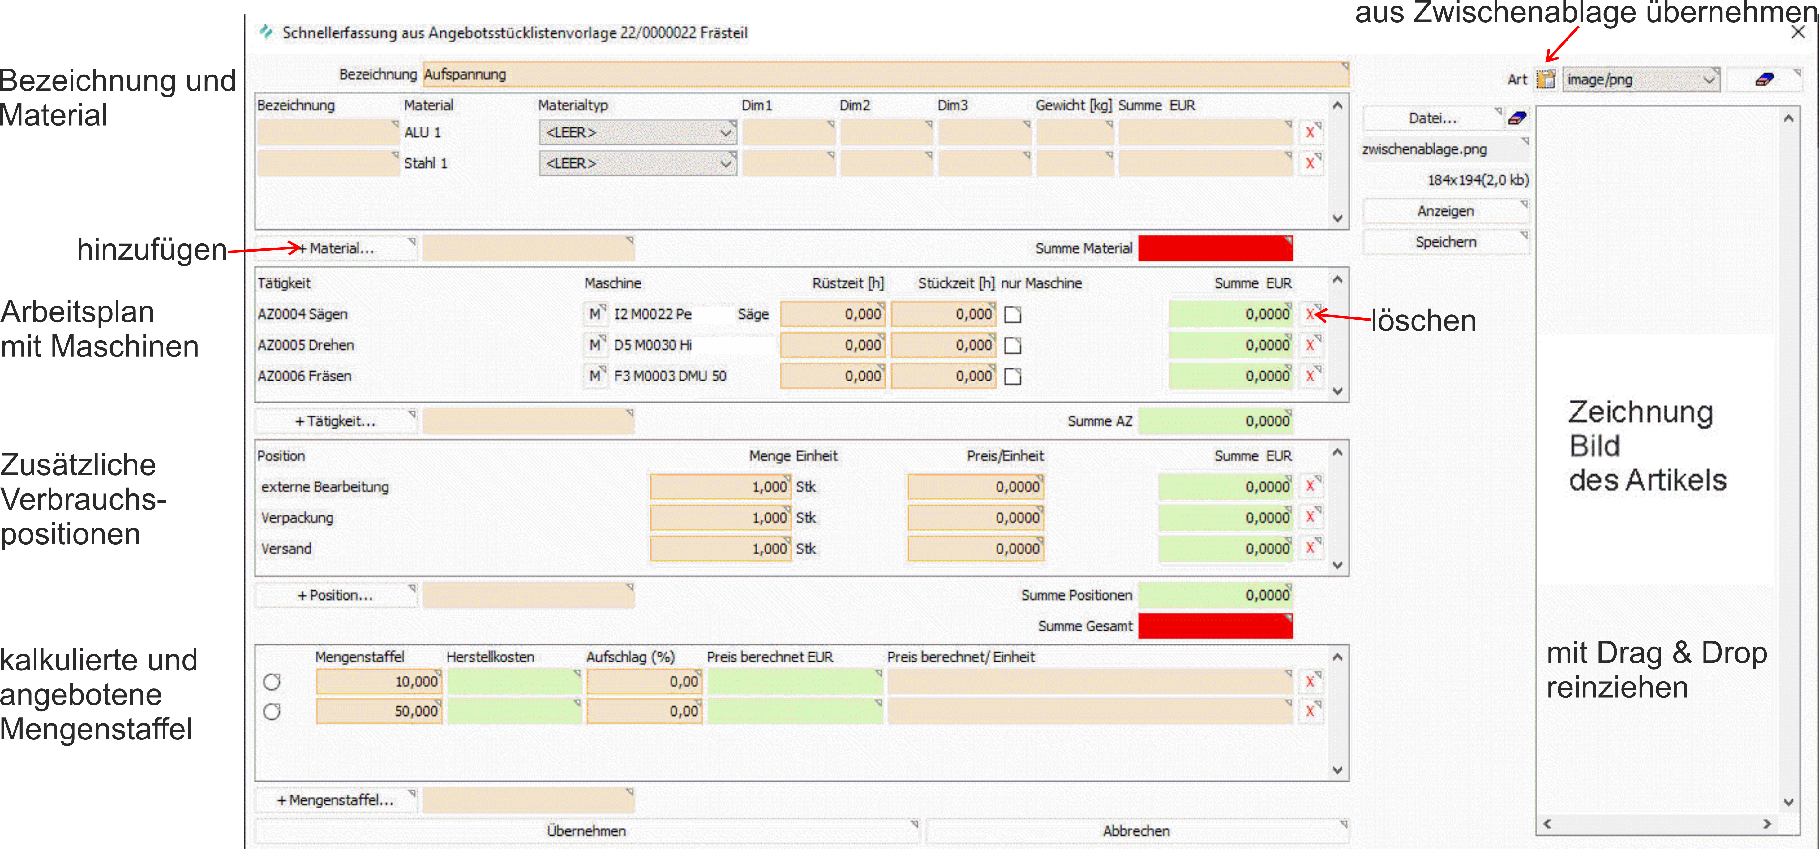Enable nur Maschine for AZ0006 Fräsen
Viewport: 1819px width, 849px height.
pos(1013,377)
